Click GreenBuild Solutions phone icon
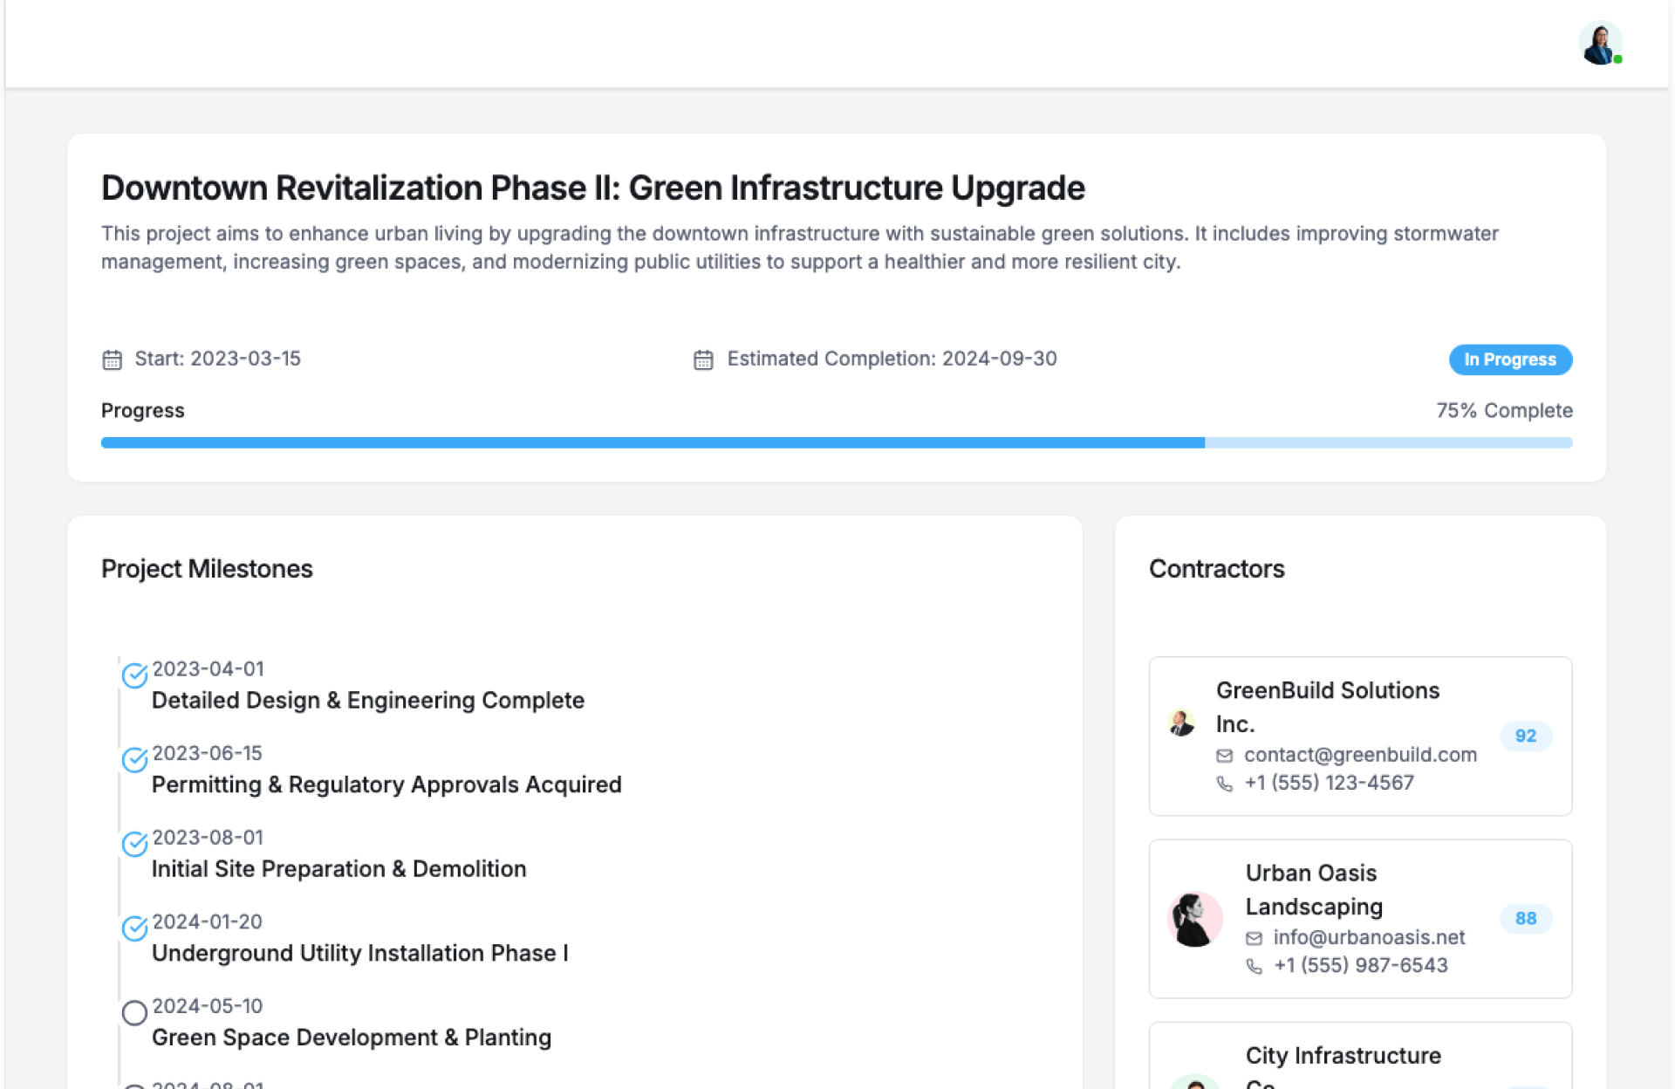The height and width of the screenshot is (1089, 1675). click(1224, 784)
